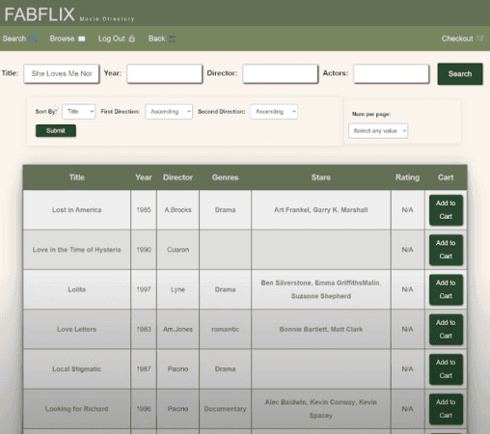Click the Genres column header

pyautogui.click(x=225, y=177)
